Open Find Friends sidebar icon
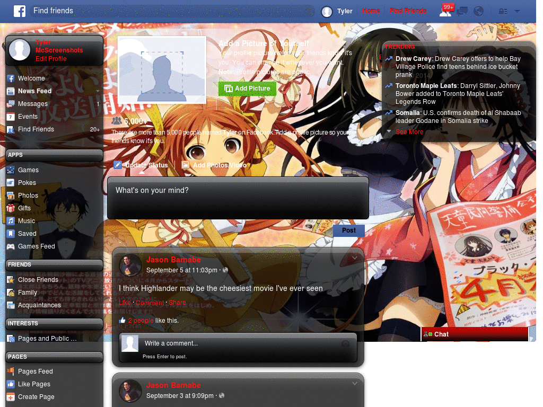Screen dimensions: 543x407 (x=11, y=129)
